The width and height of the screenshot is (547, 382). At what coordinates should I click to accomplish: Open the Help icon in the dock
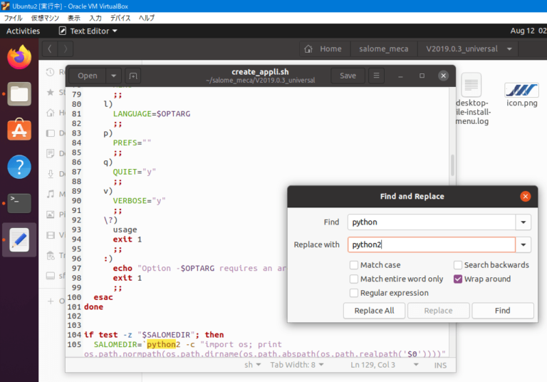pyautogui.click(x=20, y=167)
